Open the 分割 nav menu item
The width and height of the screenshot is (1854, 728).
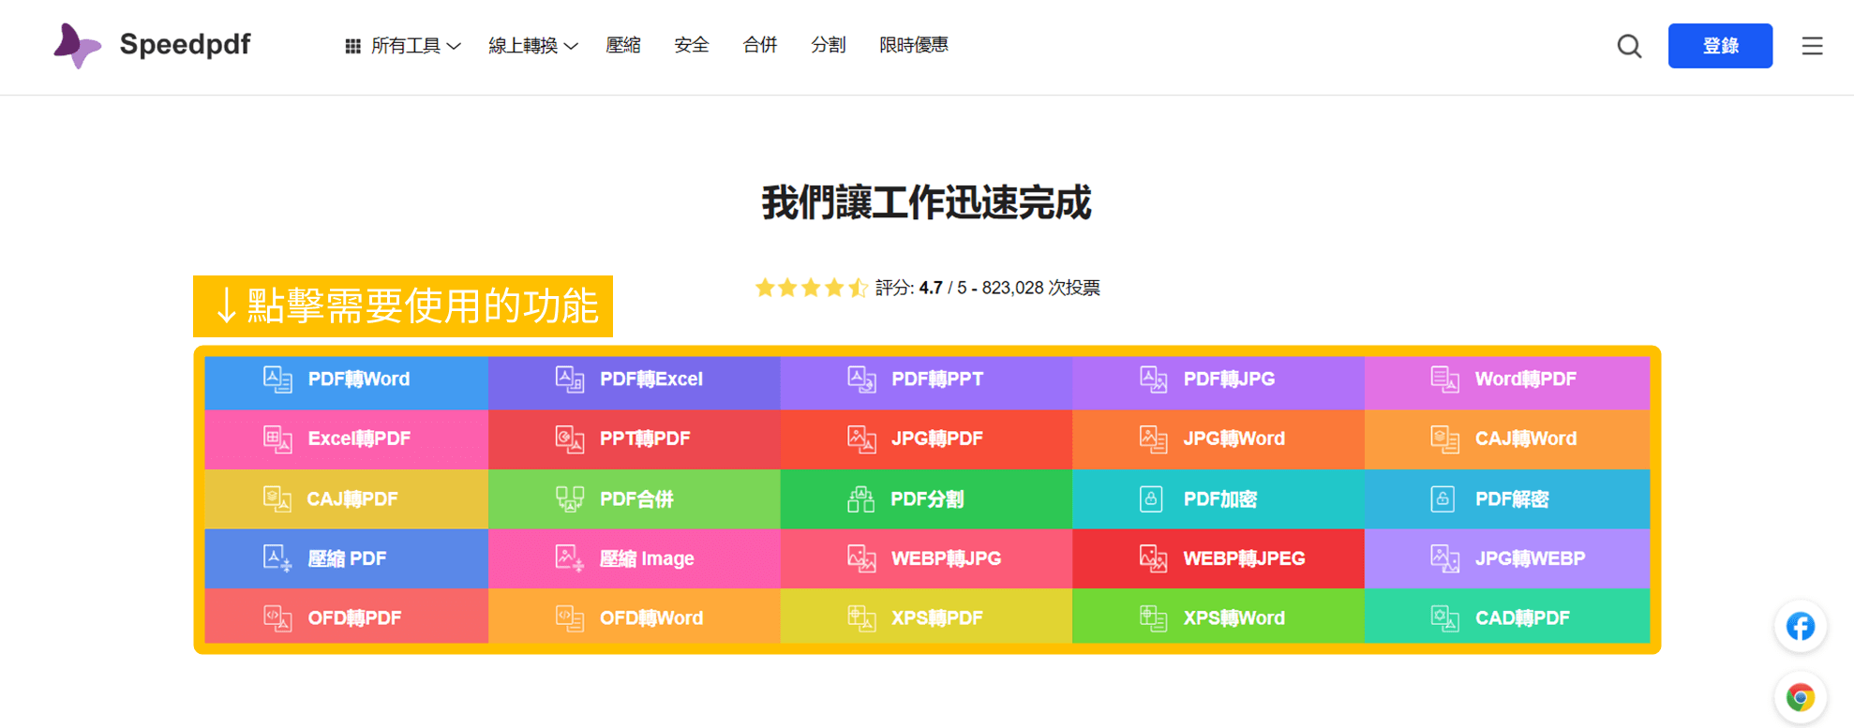(829, 45)
